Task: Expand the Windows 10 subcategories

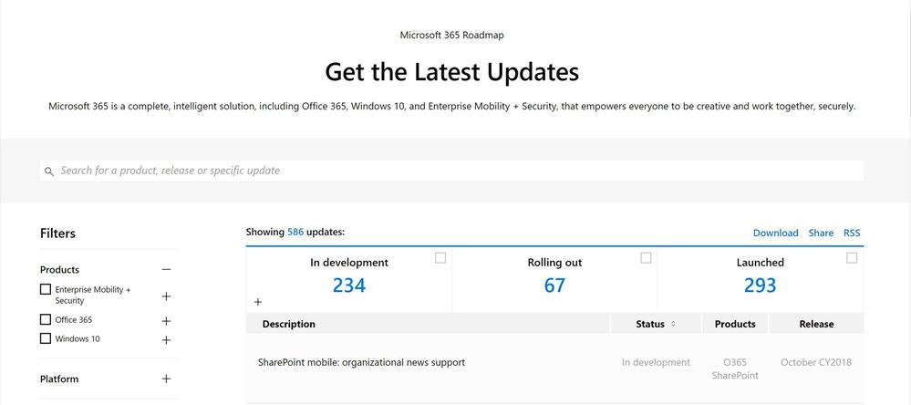Action: point(166,340)
